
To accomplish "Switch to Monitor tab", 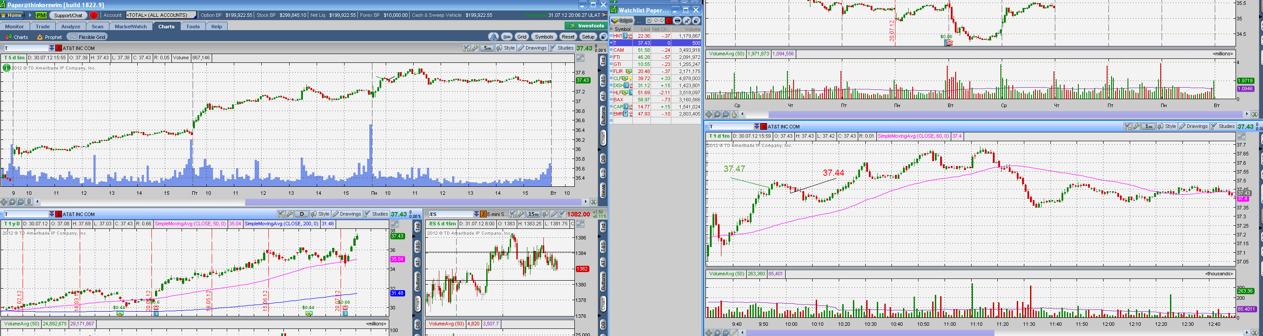I will point(14,27).
